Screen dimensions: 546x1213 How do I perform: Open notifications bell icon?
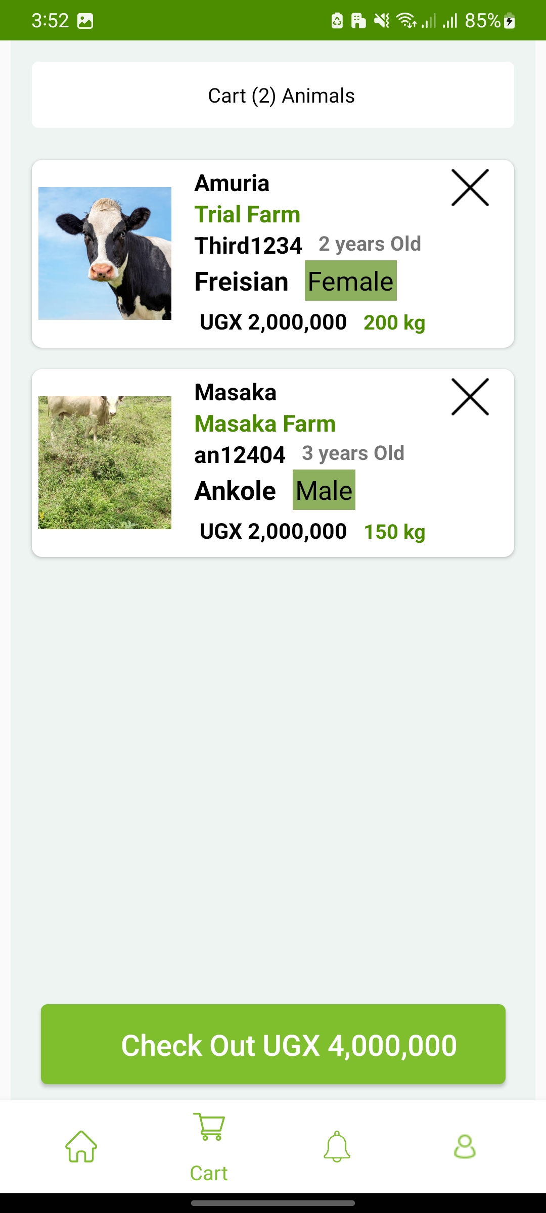337,1146
